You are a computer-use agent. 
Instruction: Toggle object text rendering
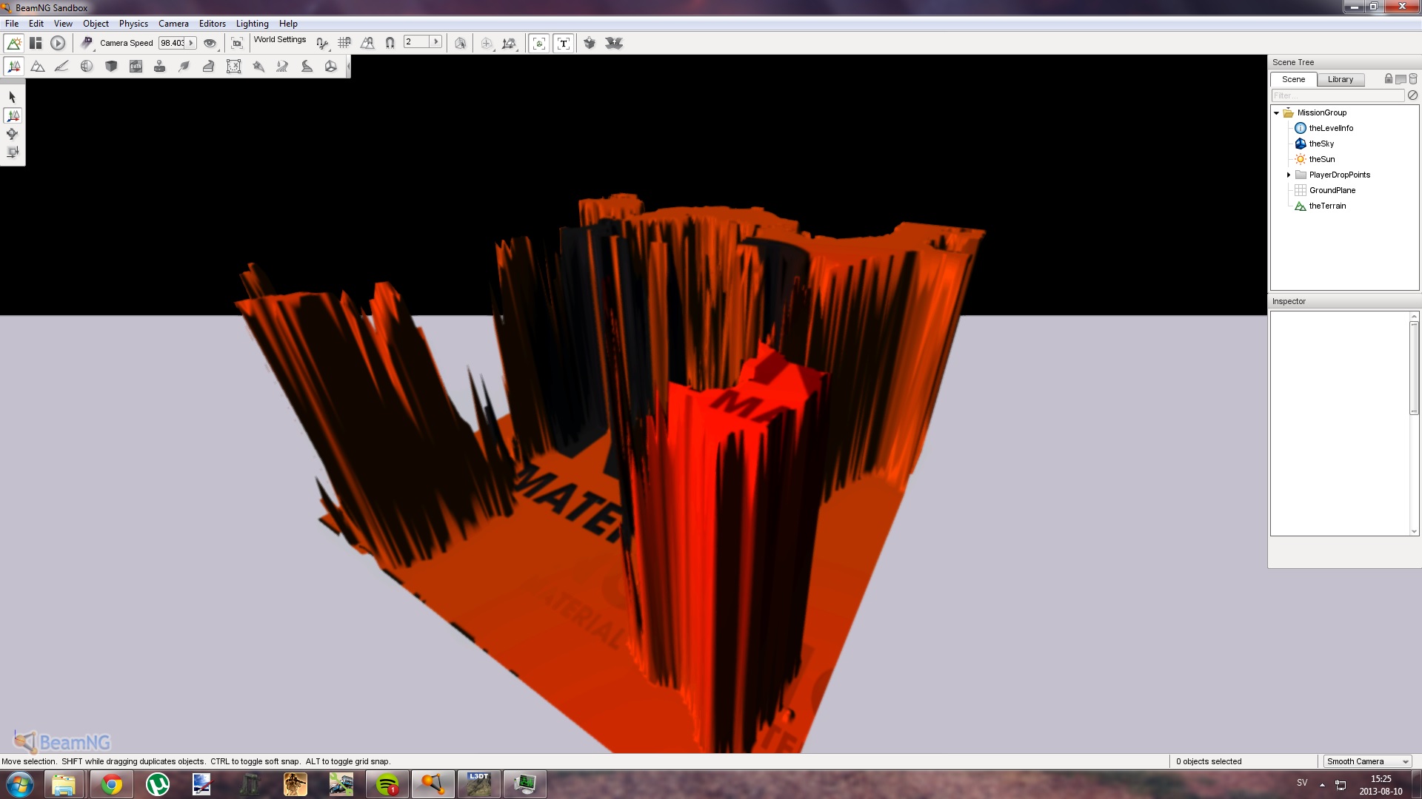coord(564,43)
